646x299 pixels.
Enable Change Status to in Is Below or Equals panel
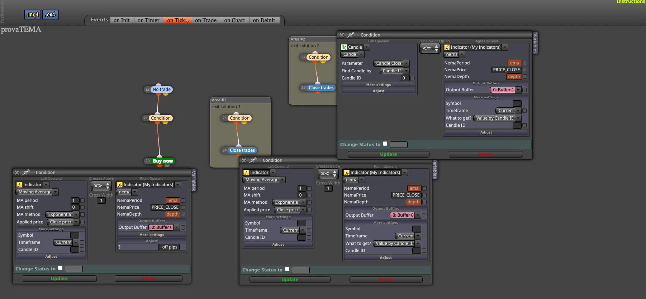[x=385, y=144]
